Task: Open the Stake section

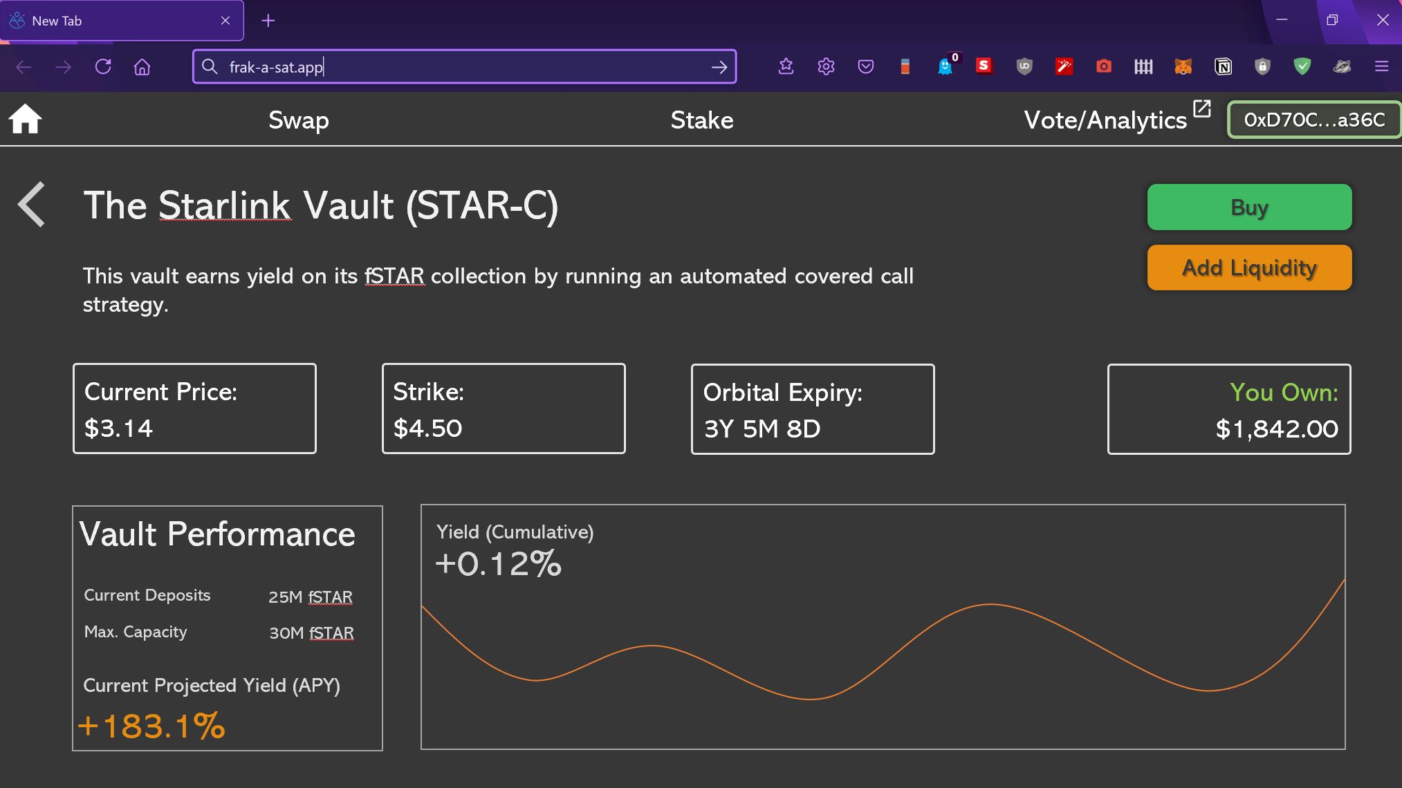Action: [x=701, y=120]
